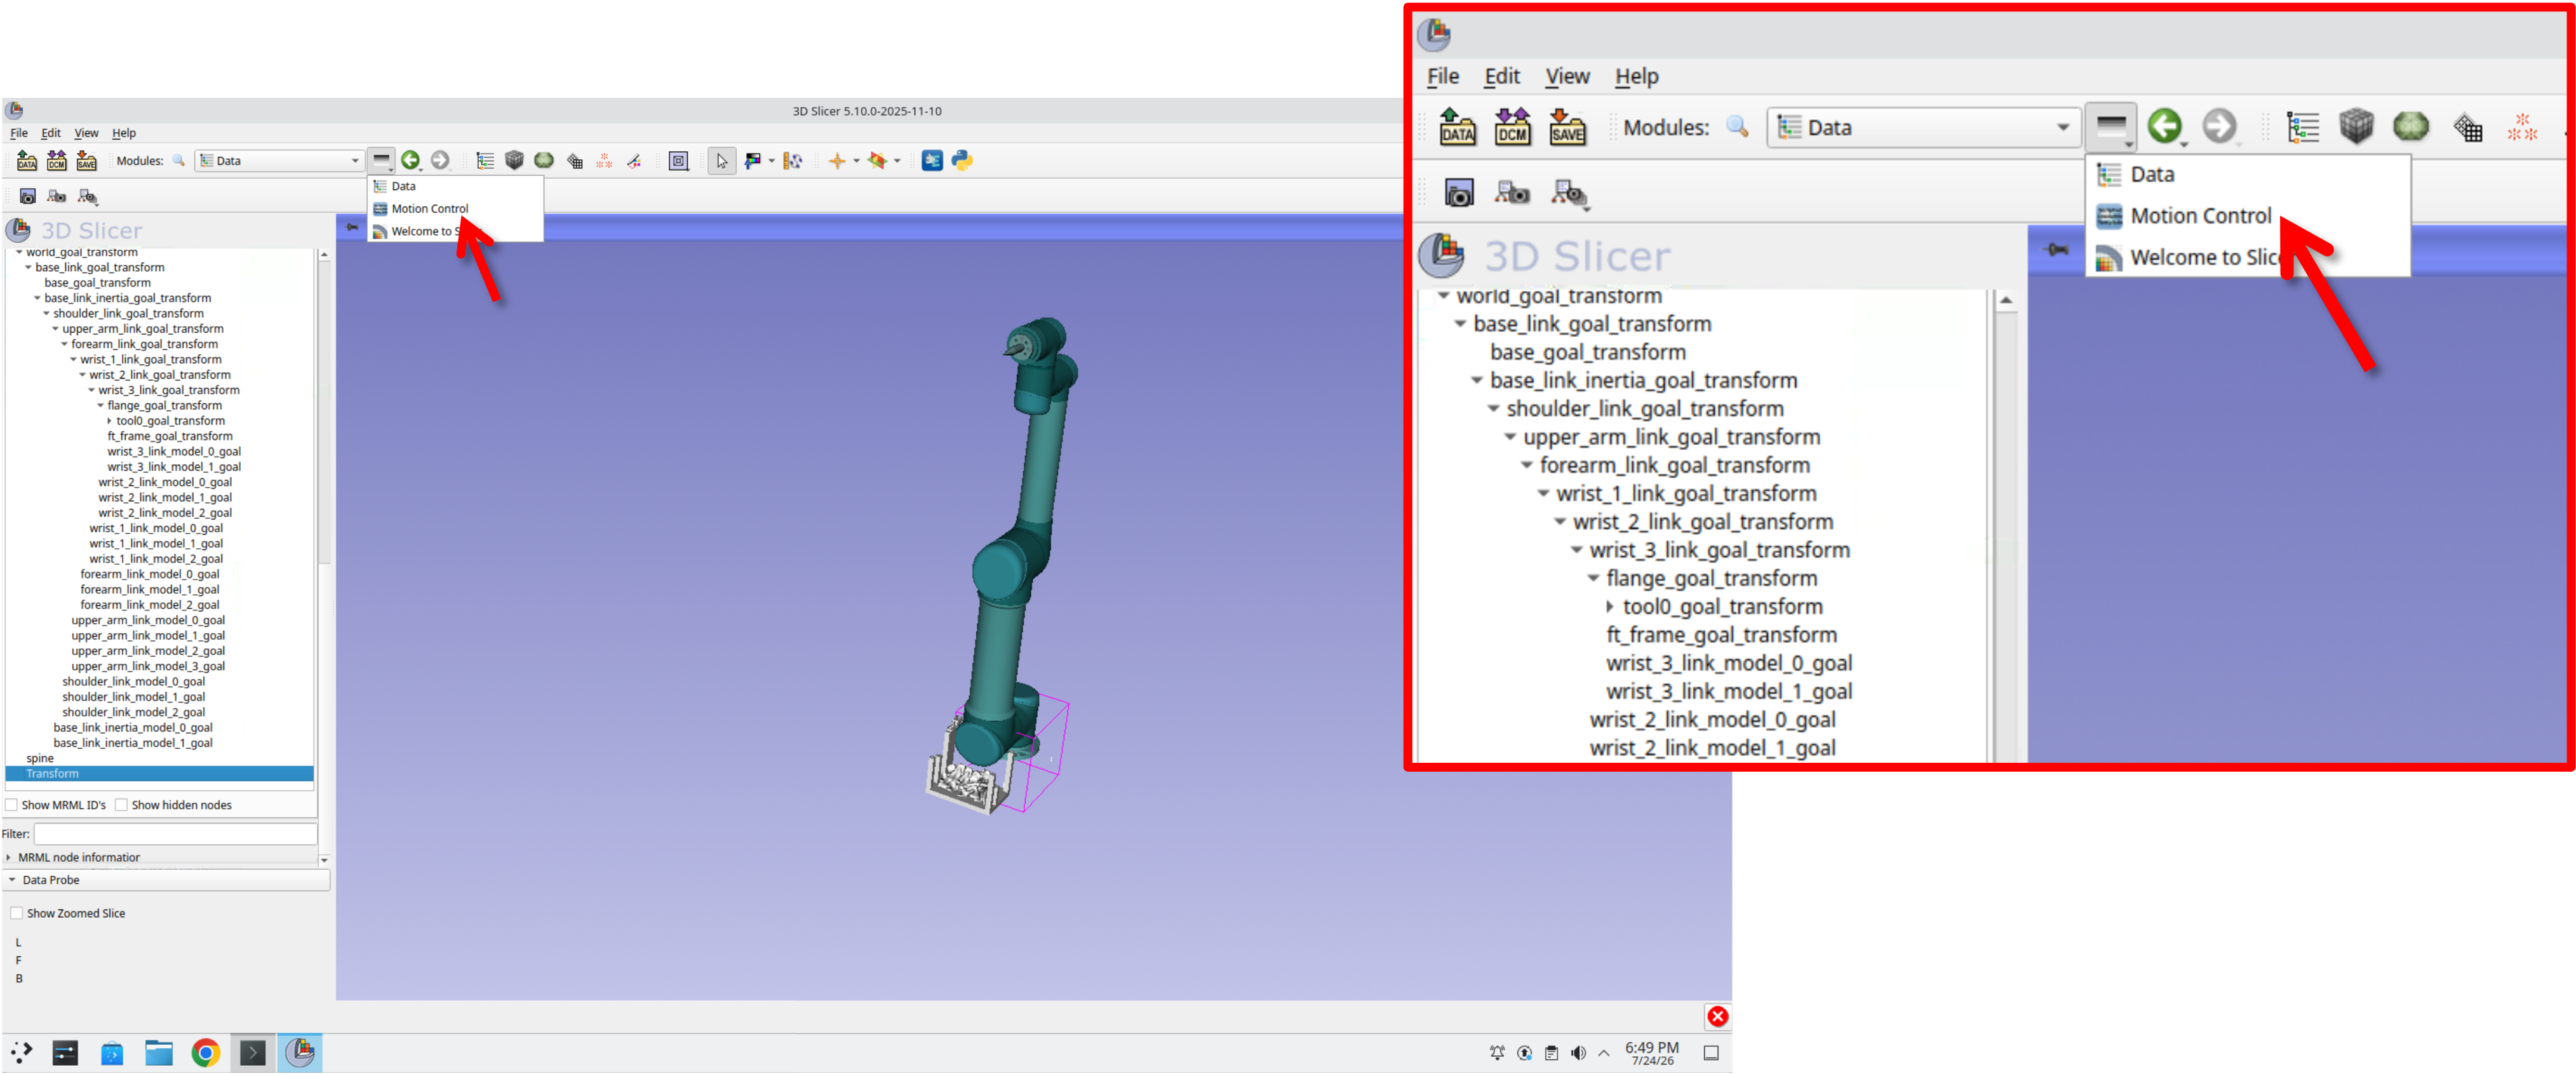This screenshot has height=1074, width=2576.
Task: Open Data module tree icon in main toolbar
Action: pyautogui.click(x=485, y=160)
